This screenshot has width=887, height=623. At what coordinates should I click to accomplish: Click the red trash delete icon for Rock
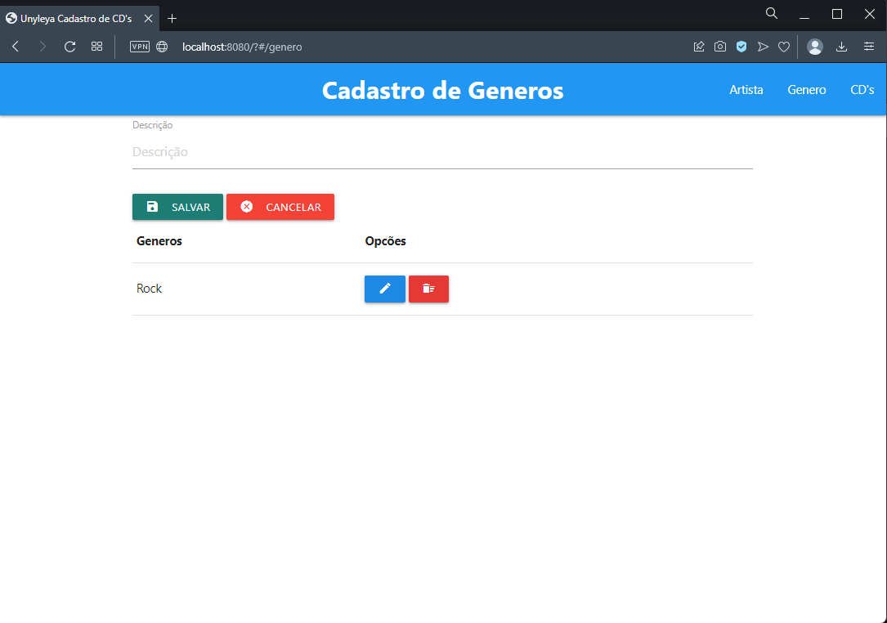point(428,289)
